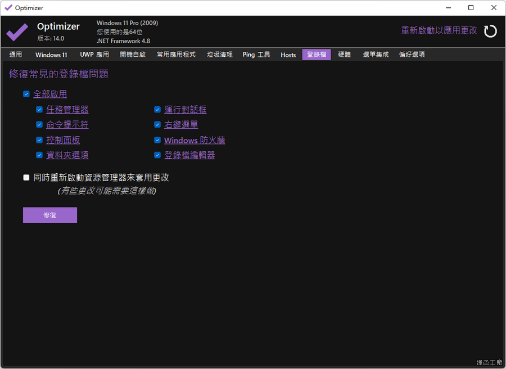506x369 pixels.
Task: Open the 垃圾清理 tab
Action: tap(219, 55)
